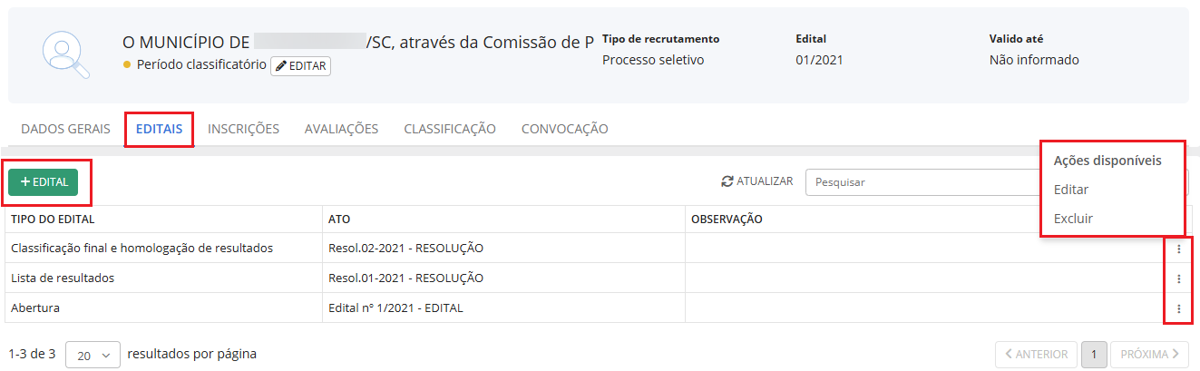Select the EDITAIS tab

(160, 129)
